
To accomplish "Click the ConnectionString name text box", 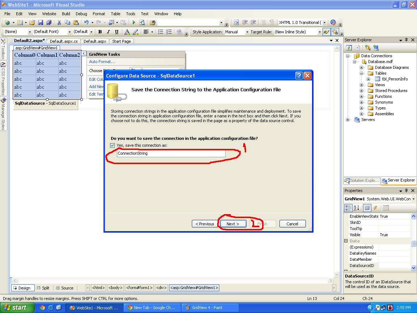I will click(171, 153).
